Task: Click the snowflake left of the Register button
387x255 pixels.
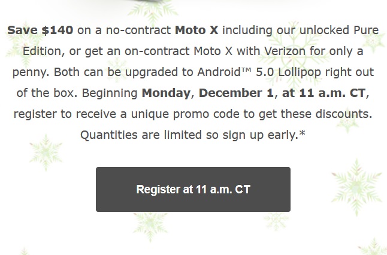Action: (x=45, y=153)
